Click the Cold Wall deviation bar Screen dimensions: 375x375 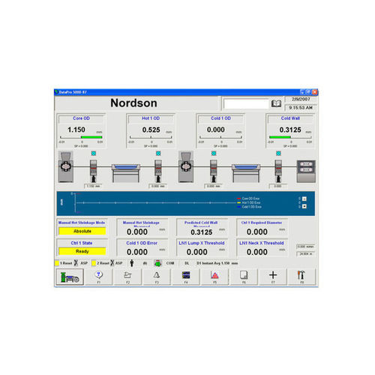tap(290, 137)
